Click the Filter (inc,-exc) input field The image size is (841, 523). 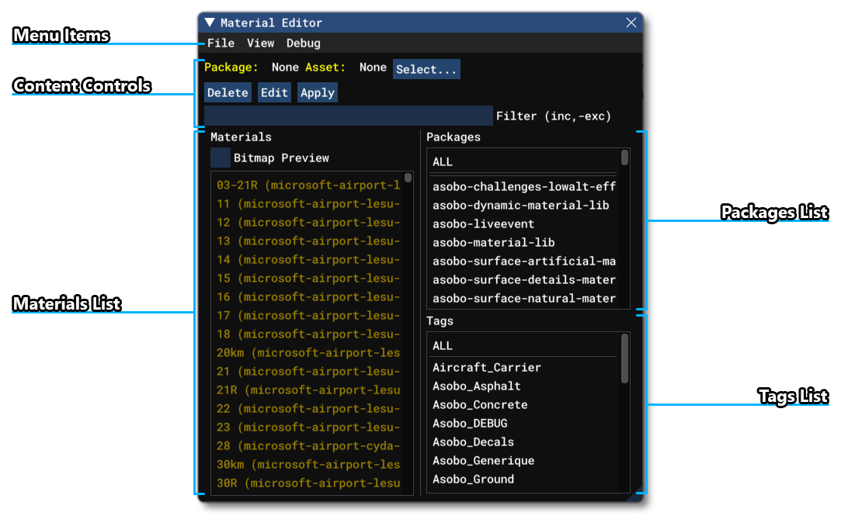click(x=348, y=115)
